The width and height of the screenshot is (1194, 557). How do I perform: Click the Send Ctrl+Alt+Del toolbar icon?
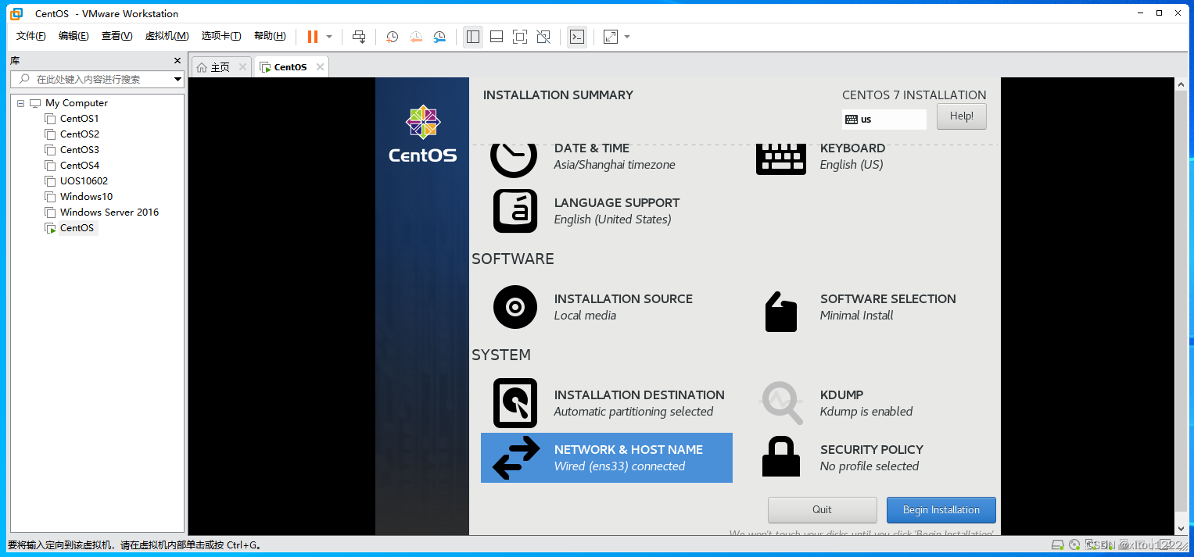(359, 37)
